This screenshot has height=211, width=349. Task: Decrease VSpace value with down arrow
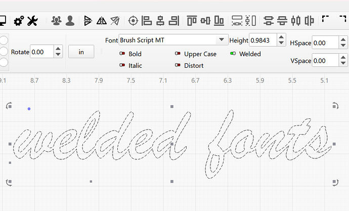click(x=344, y=64)
